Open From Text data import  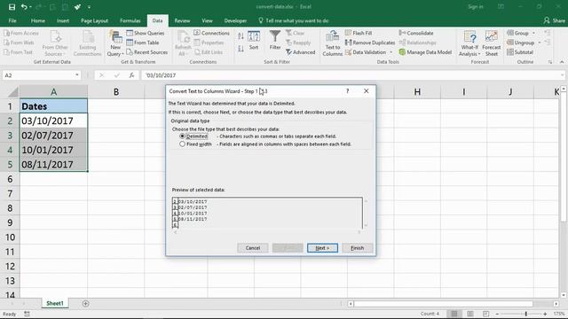pyautogui.click(x=18, y=52)
